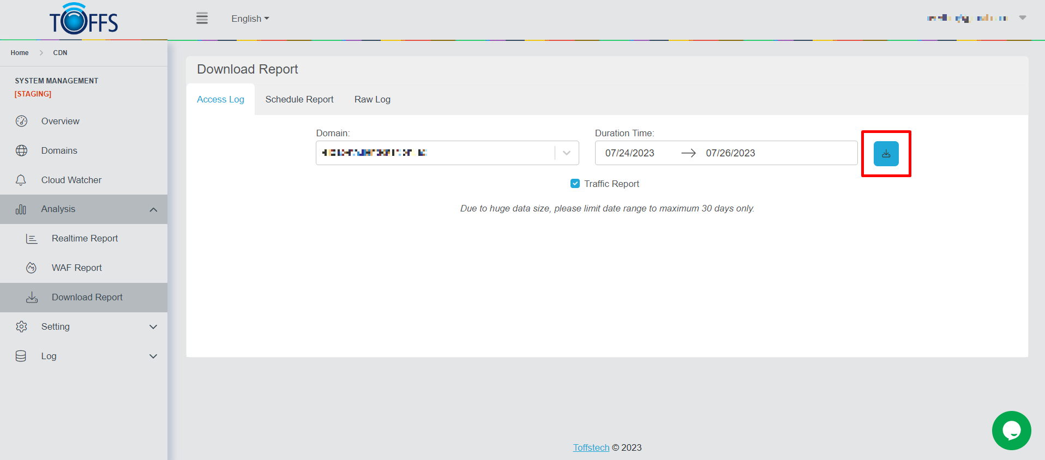The image size is (1045, 460).
Task: Go to Home in the breadcrumb
Action: pyautogui.click(x=20, y=53)
